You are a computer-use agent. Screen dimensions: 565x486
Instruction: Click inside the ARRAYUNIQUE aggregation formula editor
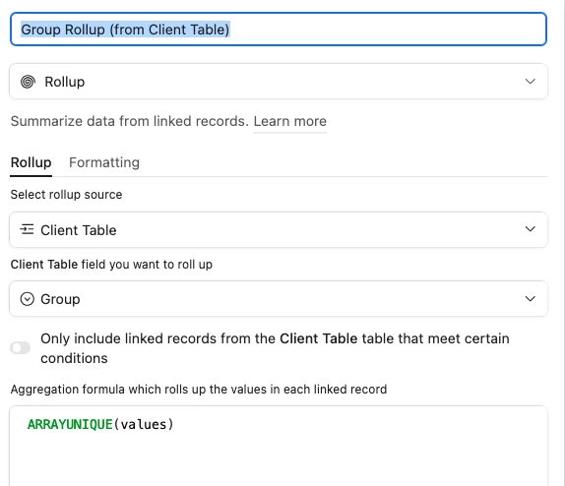pyautogui.click(x=279, y=446)
